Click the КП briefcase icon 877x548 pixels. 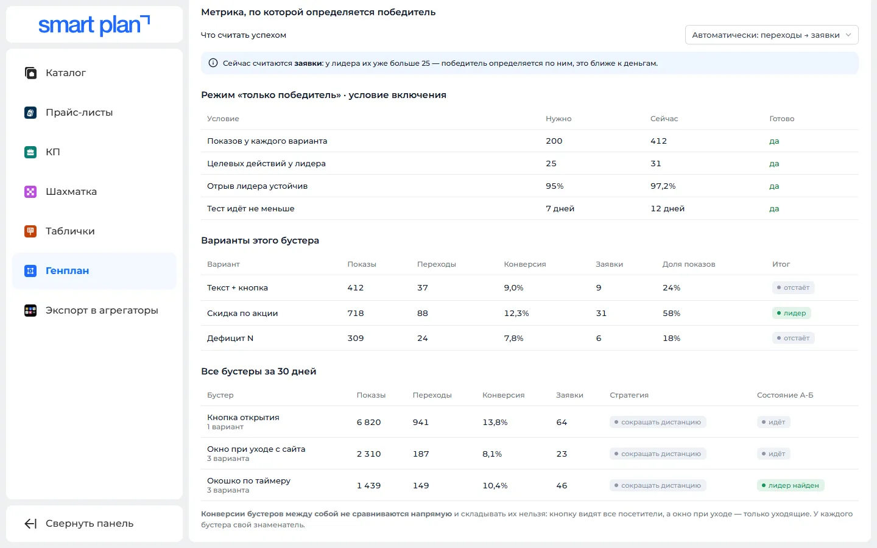point(30,152)
